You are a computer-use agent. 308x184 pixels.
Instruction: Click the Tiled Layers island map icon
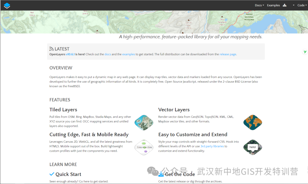(144, 122)
